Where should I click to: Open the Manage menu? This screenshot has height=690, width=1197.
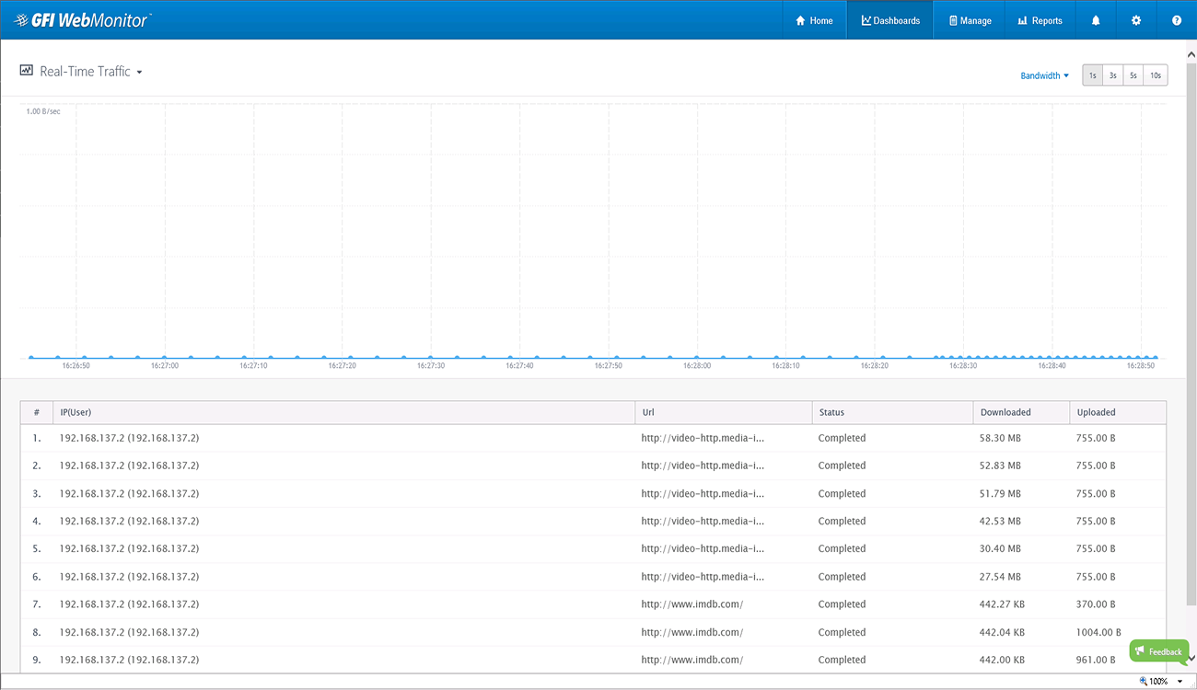(x=970, y=20)
